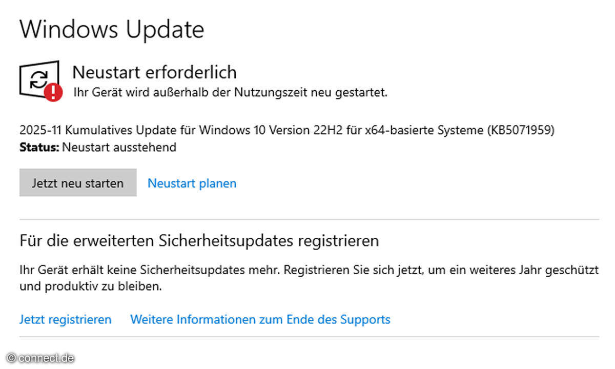Click the erweiterte Sicherheitsupdates section heading
The width and height of the screenshot is (615, 369).
tap(199, 240)
